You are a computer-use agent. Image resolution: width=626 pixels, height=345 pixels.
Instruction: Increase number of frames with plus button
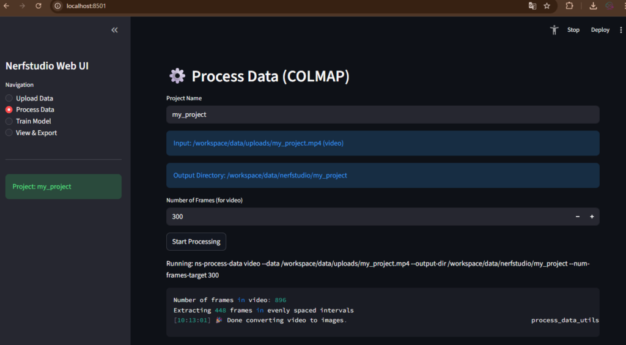(592, 217)
